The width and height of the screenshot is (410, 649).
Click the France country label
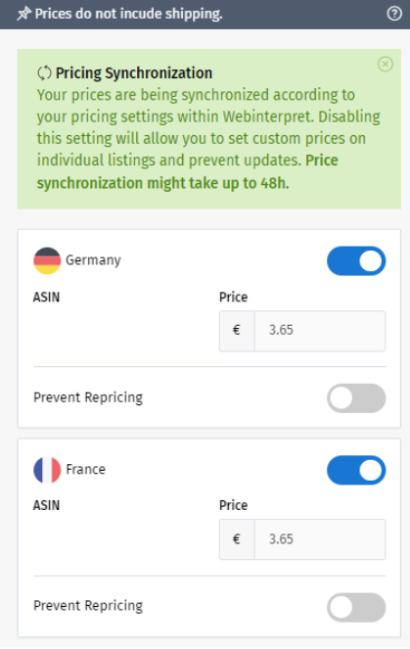click(86, 469)
